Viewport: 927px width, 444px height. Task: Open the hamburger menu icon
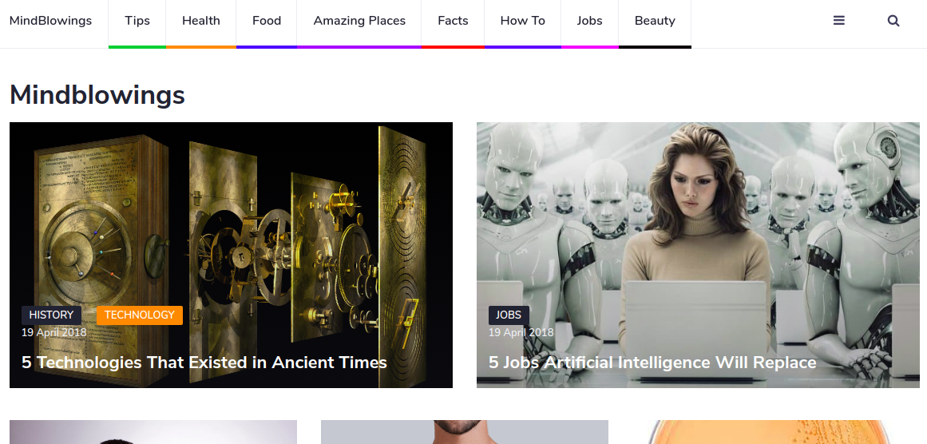coord(838,21)
